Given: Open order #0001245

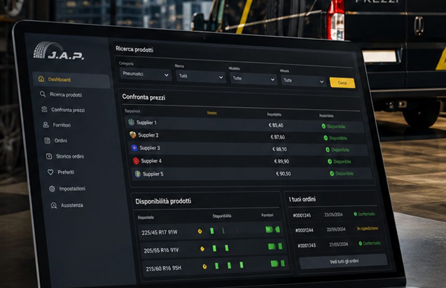Looking at the screenshot, I should [302, 216].
